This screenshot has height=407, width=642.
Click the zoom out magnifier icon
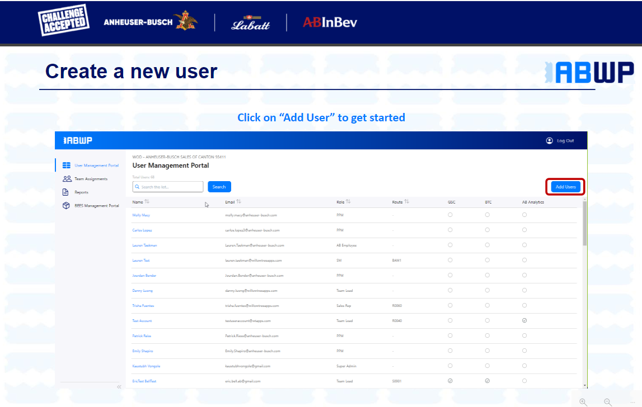[x=608, y=402]
